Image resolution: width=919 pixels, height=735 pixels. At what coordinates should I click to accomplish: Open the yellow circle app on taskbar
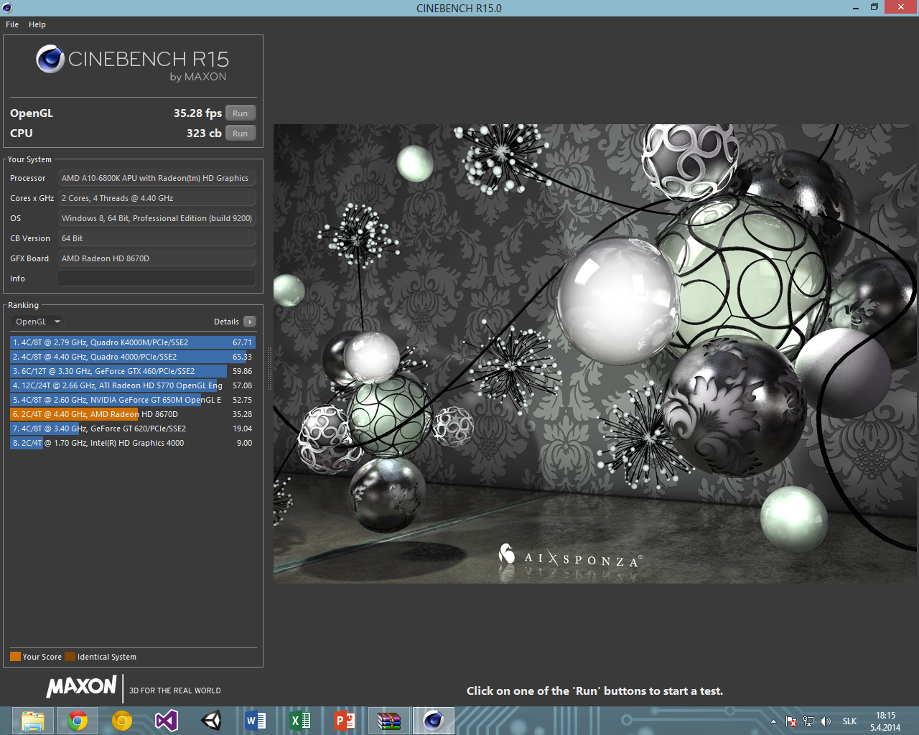click(x=122, y=721)
